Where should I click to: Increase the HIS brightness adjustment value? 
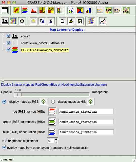coord(56,139)
